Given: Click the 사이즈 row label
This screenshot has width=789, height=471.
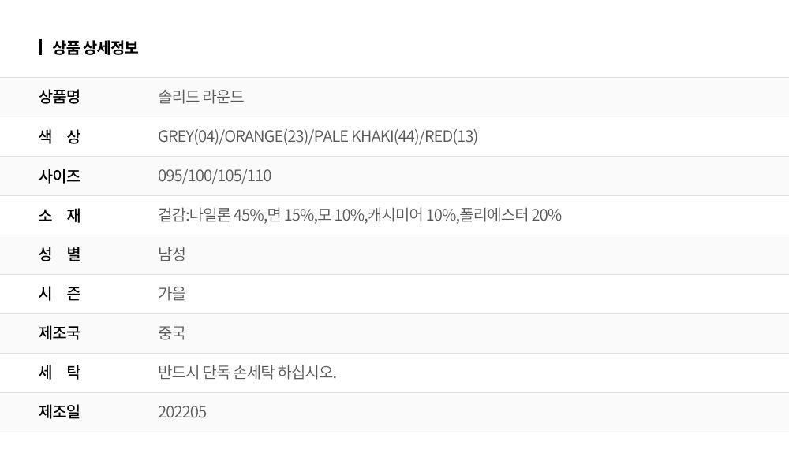Looking at the screenshot, I should (59, 176).
